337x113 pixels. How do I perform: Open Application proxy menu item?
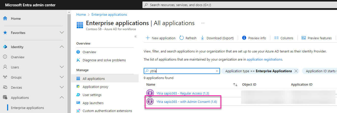pyautogui.click(x=95, y=87)
